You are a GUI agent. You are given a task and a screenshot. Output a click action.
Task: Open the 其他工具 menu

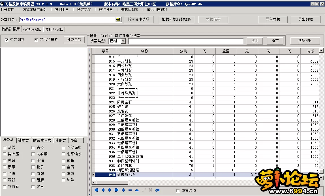click(62, 10)
